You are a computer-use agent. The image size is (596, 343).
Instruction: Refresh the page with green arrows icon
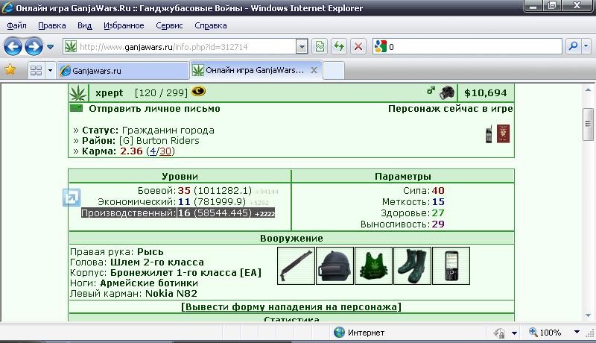pyautogui.click(x=339, y=47)
